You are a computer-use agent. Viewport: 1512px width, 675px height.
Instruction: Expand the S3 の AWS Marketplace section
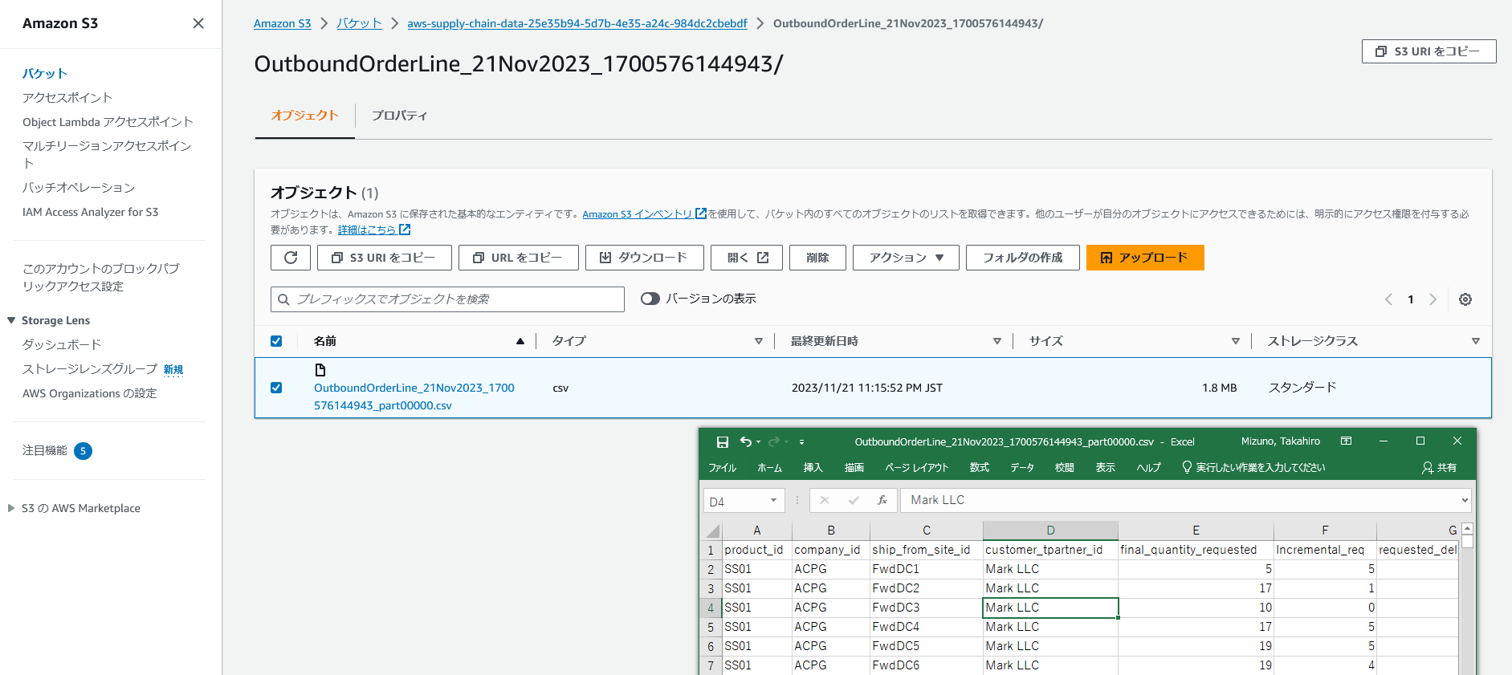(11, 508)
